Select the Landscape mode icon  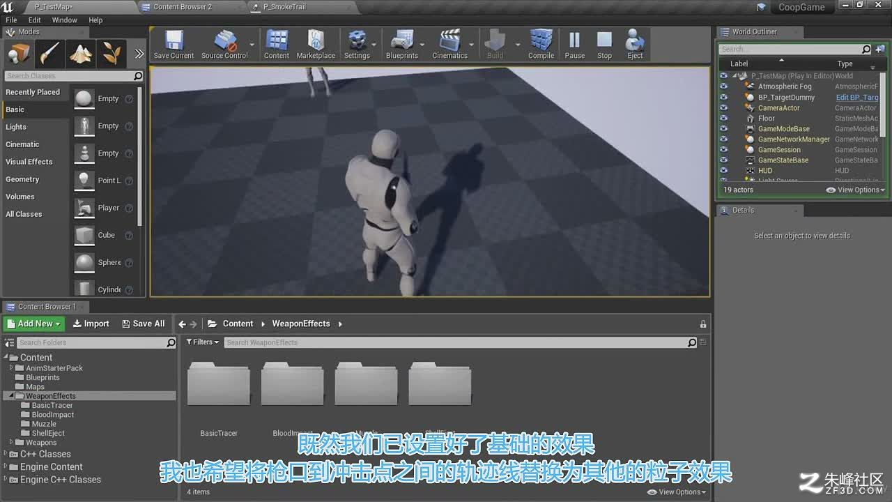pyautogui.click(x=80, y=54)
